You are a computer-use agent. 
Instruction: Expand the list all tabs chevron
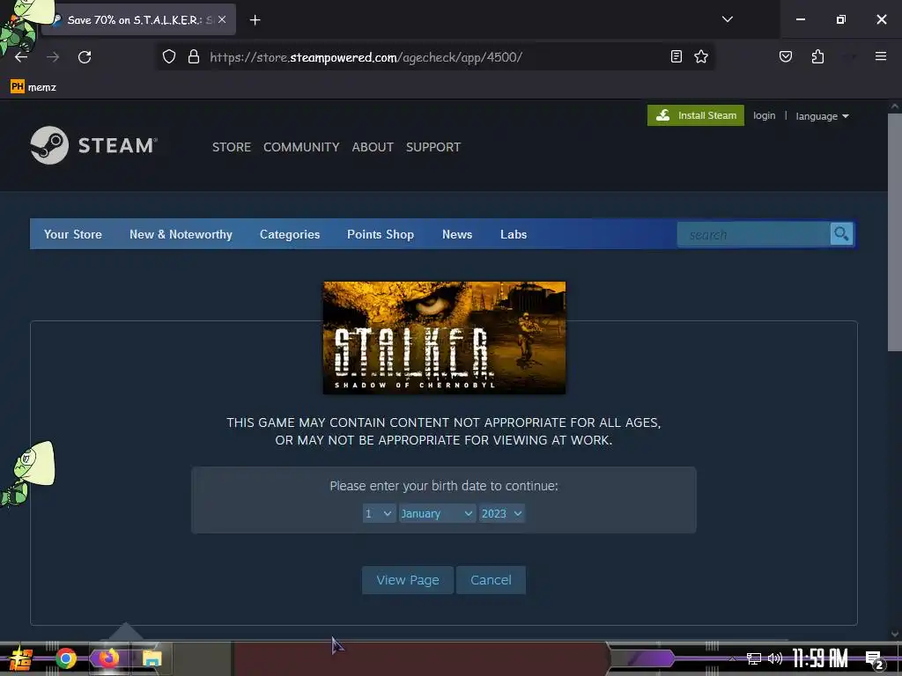point(727,19)
